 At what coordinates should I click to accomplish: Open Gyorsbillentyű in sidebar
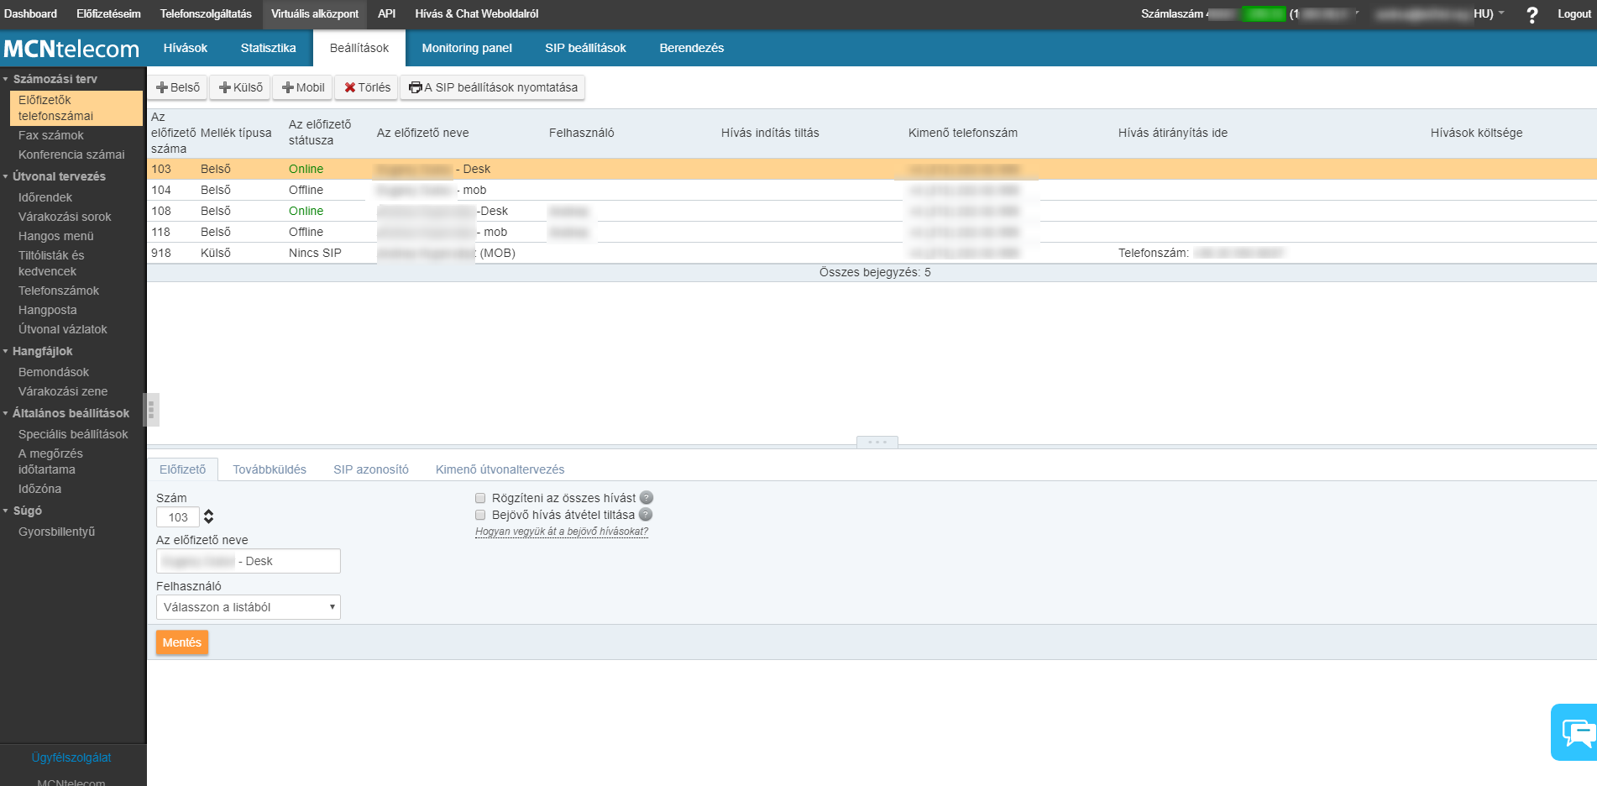pyautogui.click(x=57, y=532)
